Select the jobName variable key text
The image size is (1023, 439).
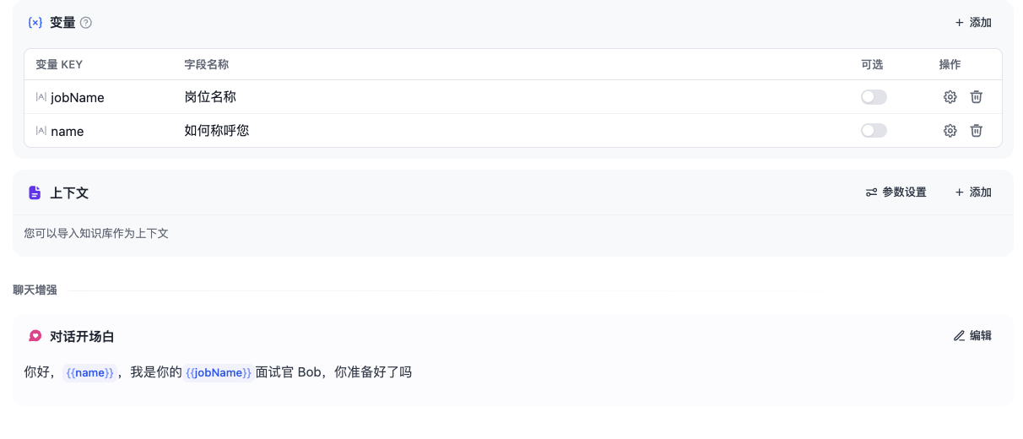click(77, 97)
